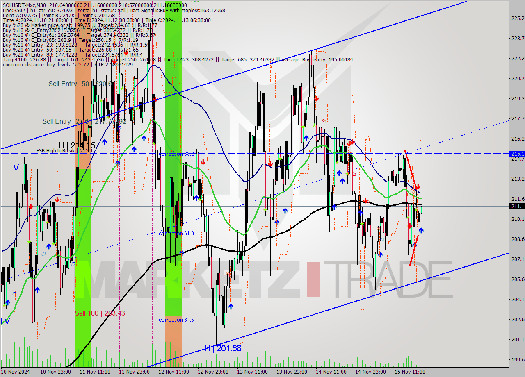This screenshot has width=525, height=377.
Task: Click the 'Buy %20 @ Entry -88: 177.4228' line
Action: coord(73,55)
